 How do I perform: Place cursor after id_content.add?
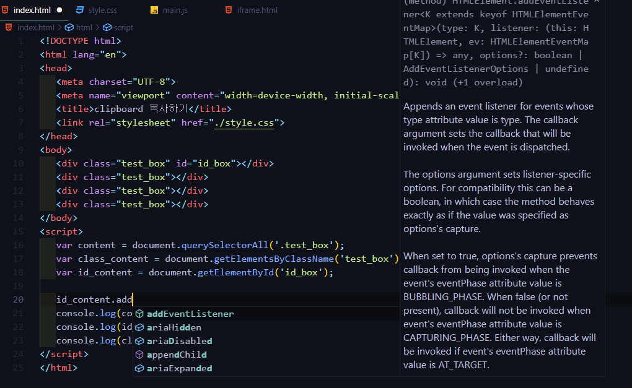coord(133,300)
